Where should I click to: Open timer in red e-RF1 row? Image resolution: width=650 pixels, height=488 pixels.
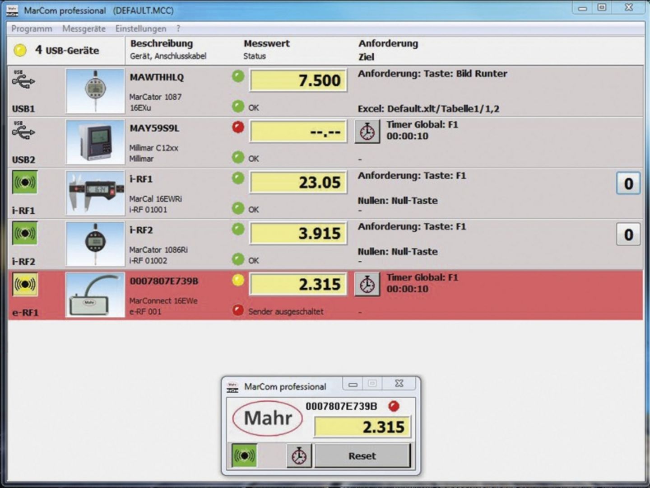[x=367, y=284]
